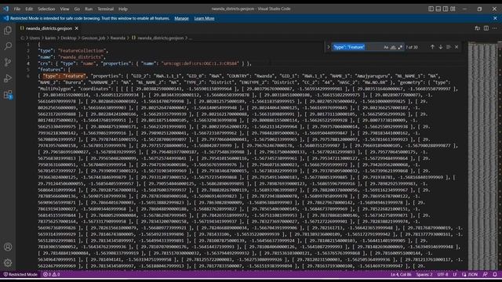502x282 pixels.
Task: Click the feedback icon in status bar
Action: 485,274
